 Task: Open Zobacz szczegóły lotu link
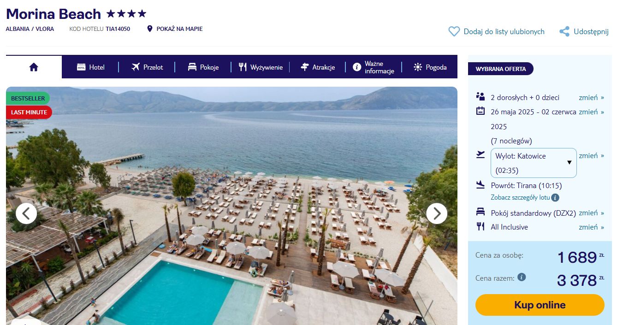pyautogui.click(x=520, y=198)
